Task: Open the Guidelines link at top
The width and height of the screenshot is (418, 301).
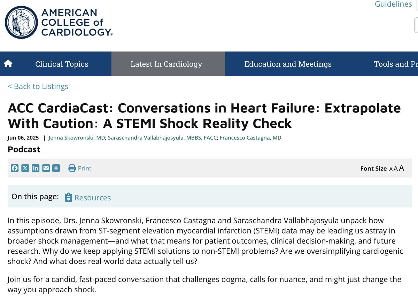Action: click(393, 4)
